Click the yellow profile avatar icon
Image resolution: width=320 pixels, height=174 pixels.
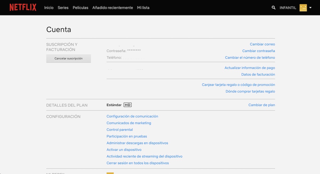pos(303,8)
